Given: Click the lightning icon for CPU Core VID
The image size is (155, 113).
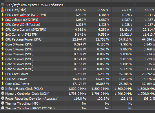Looking at the screenshot, I should coord(3,25).
